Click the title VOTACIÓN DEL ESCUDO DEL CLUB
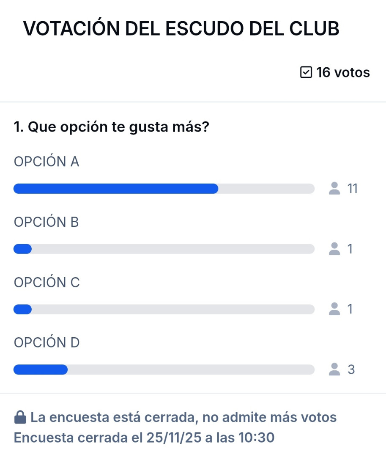The height and width of the screenshot is (457, 386). [x=181, y=29]
